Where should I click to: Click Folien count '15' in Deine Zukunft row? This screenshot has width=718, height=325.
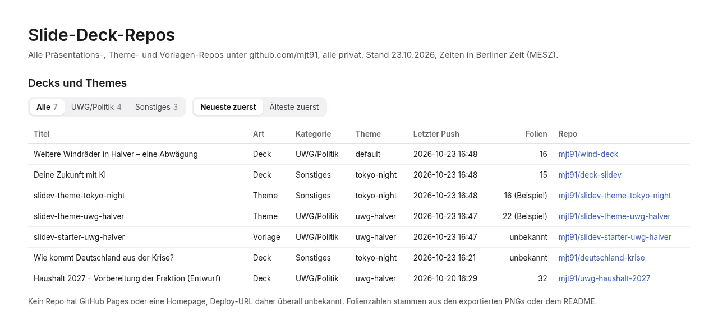pyautogui.click(x=544, y=175)
